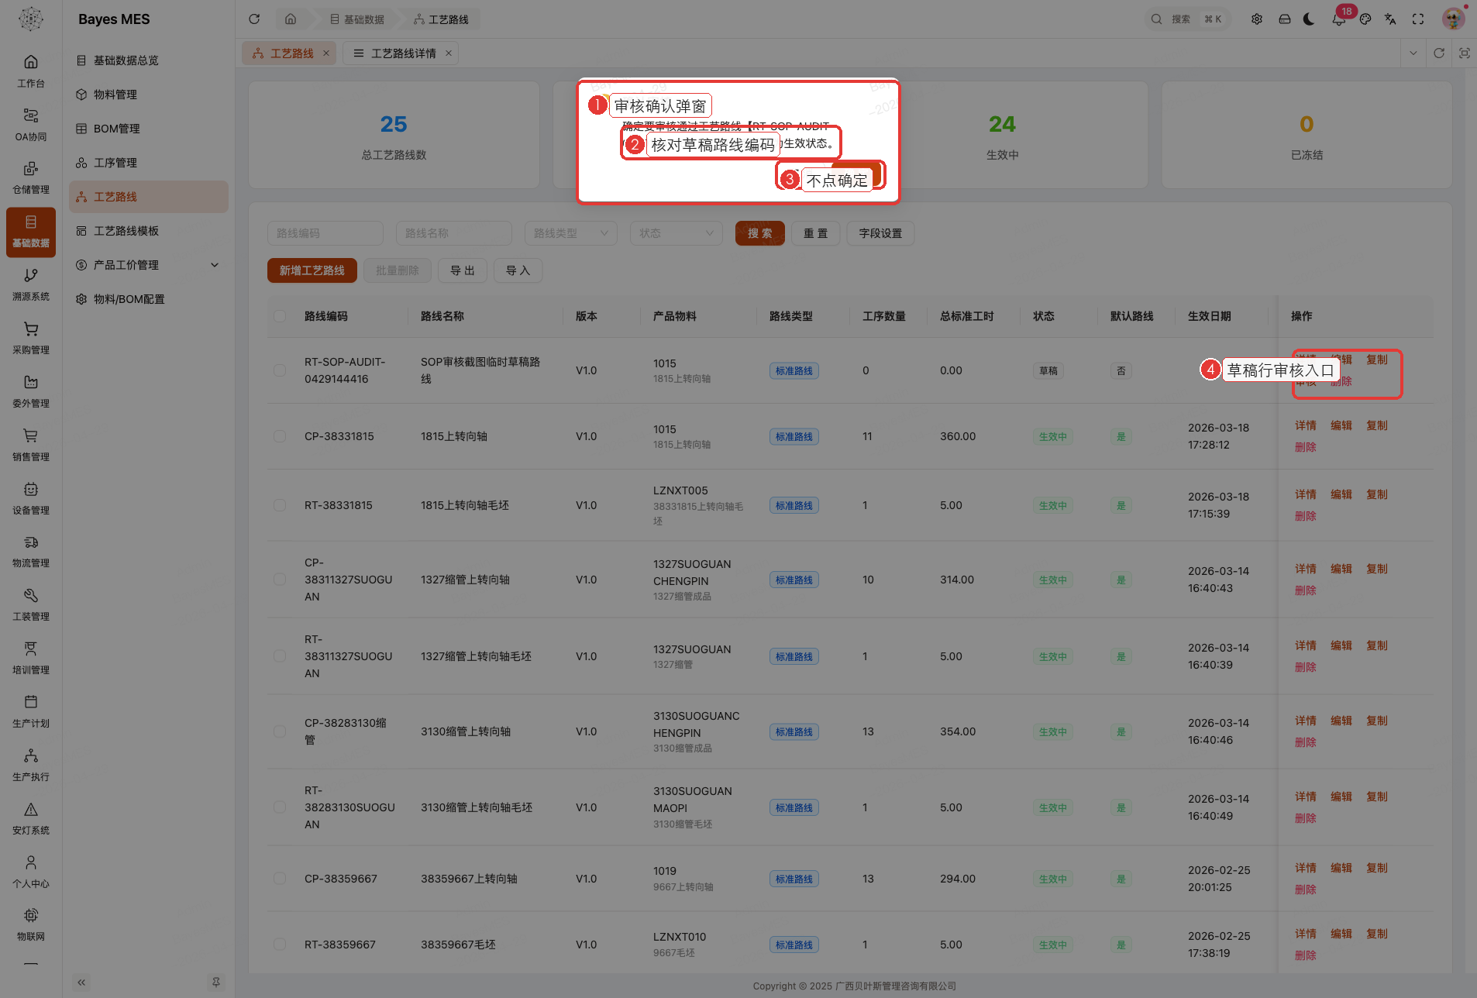Collapse the sidebar with double chevron

click(x=81, y=982)
